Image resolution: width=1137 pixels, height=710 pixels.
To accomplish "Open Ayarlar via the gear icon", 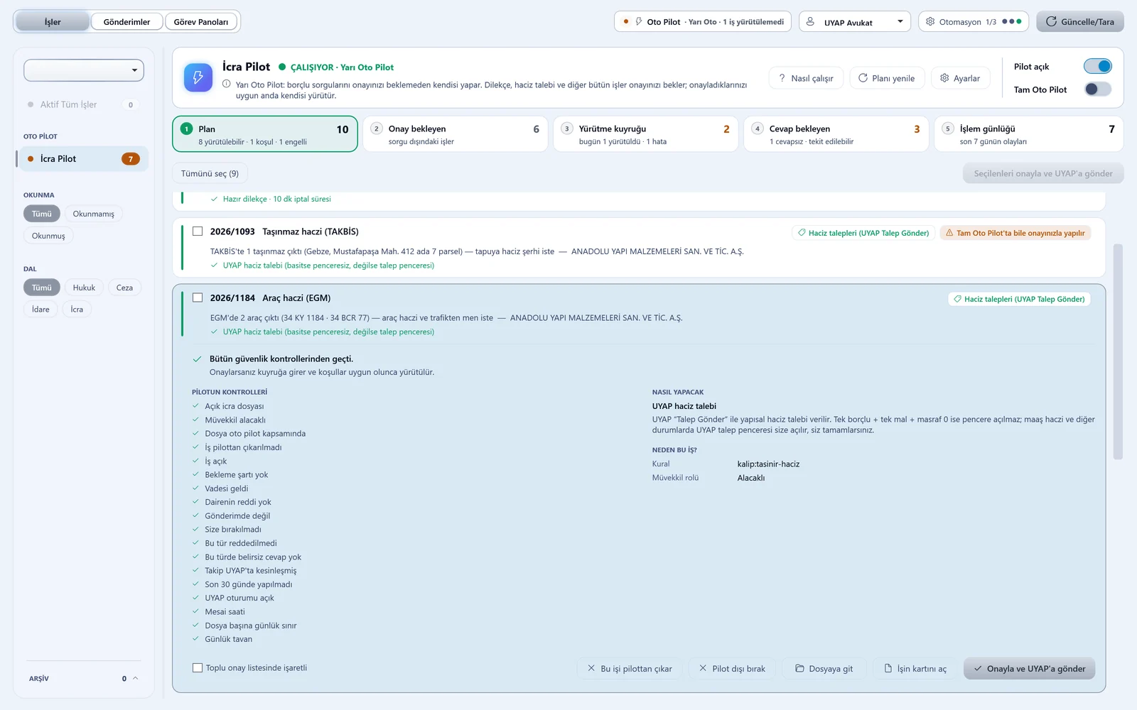I will [x=944, y=78].
